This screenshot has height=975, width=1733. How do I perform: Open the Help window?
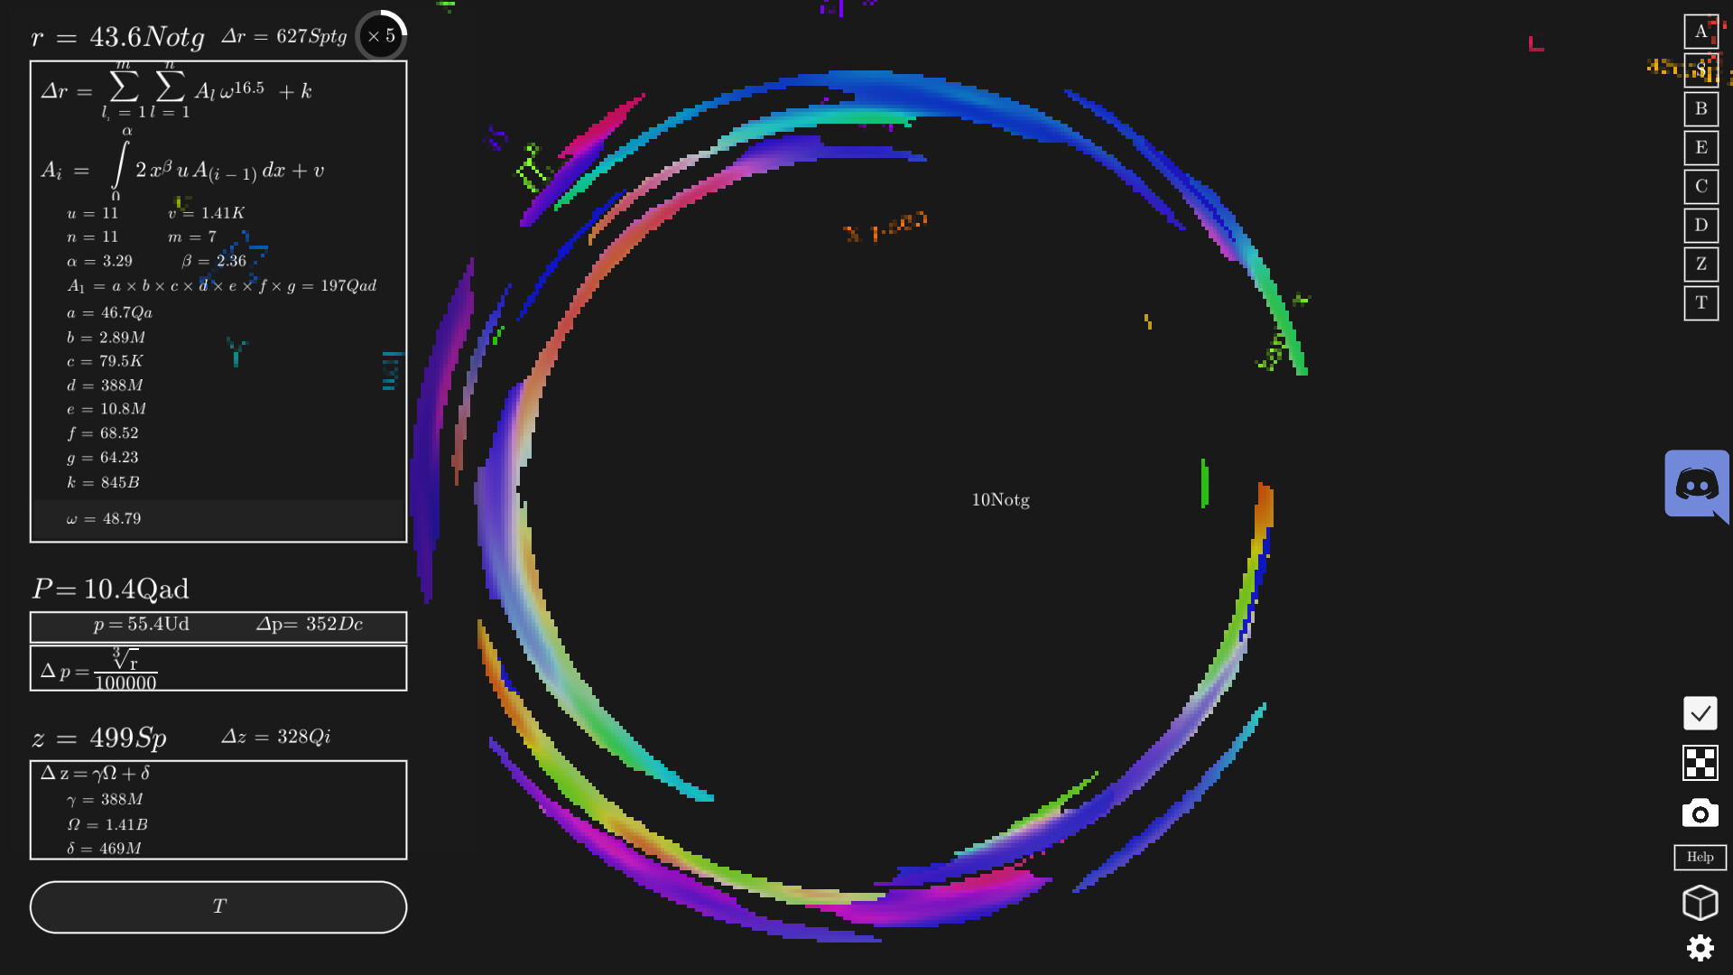click(1700, 858)
